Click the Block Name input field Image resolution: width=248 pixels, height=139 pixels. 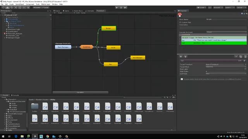pyautogui.click(x=226, y=19)
